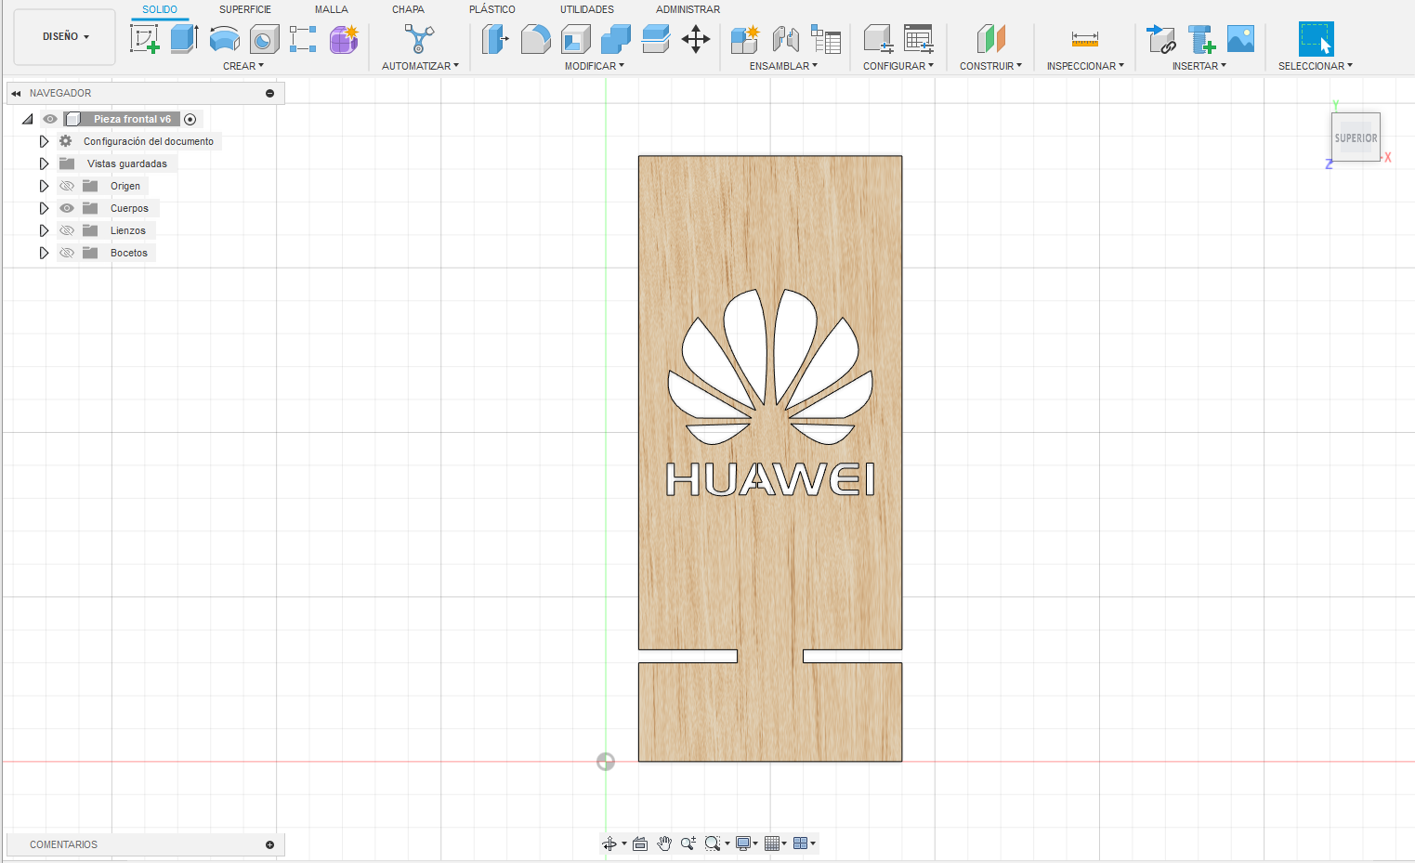
Task: Expand Configuración del documento node
Action: click(44, 141)
